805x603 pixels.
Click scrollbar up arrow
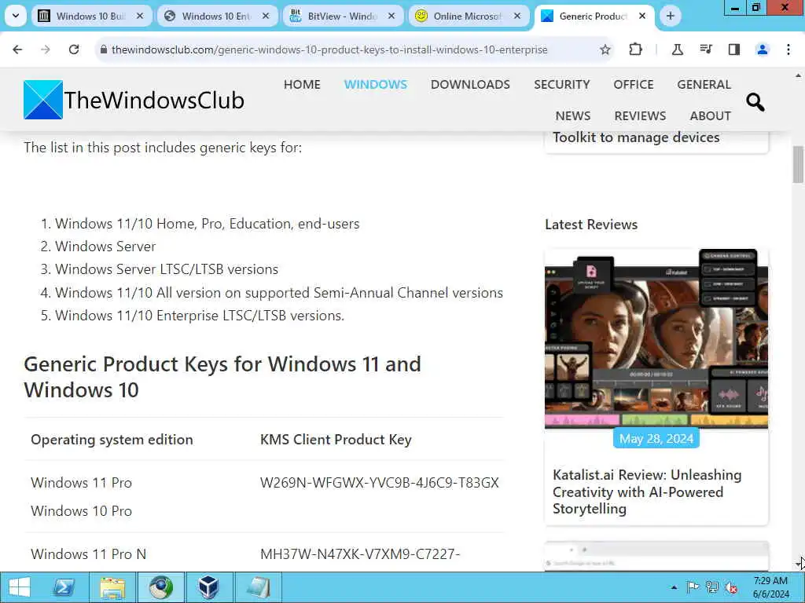(798, 75)
